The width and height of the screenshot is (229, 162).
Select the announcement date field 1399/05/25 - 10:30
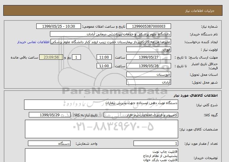[x=58, y=26]
